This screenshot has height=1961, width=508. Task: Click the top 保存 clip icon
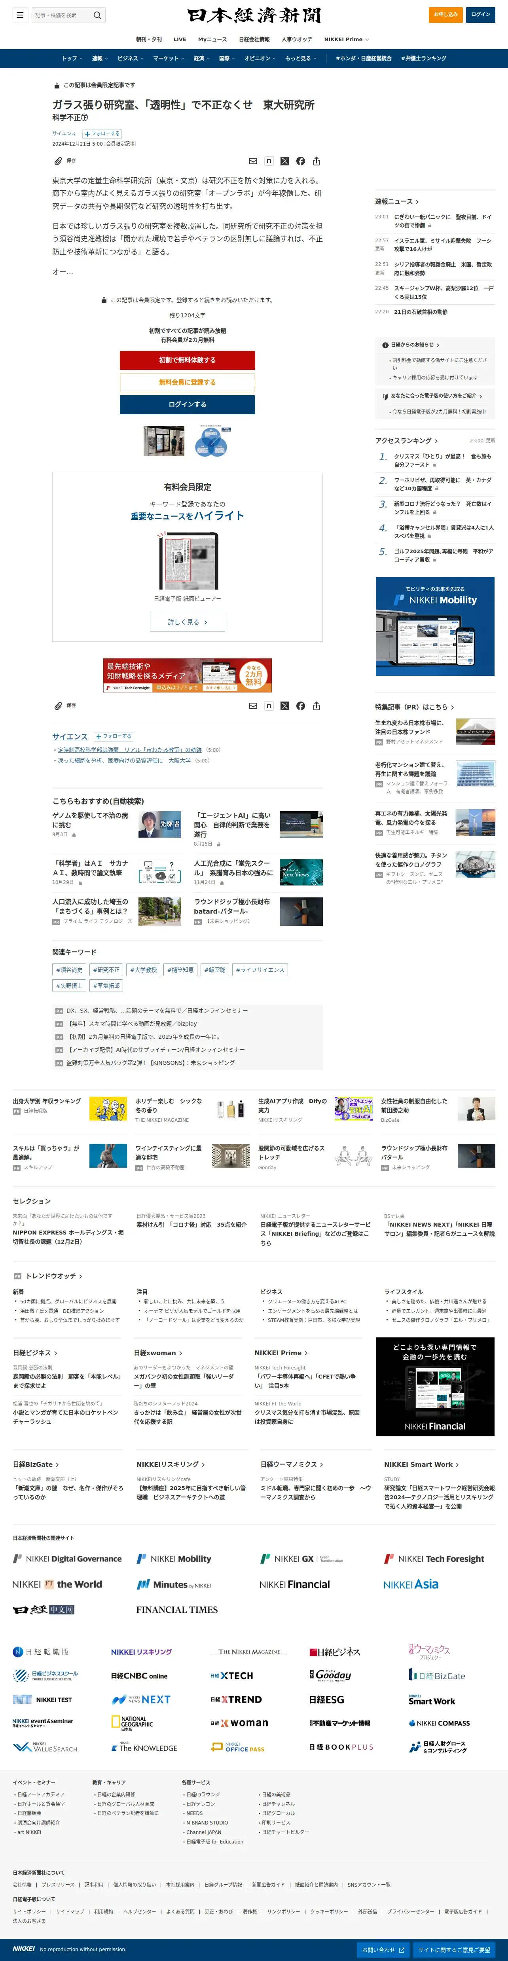(58, 161)
